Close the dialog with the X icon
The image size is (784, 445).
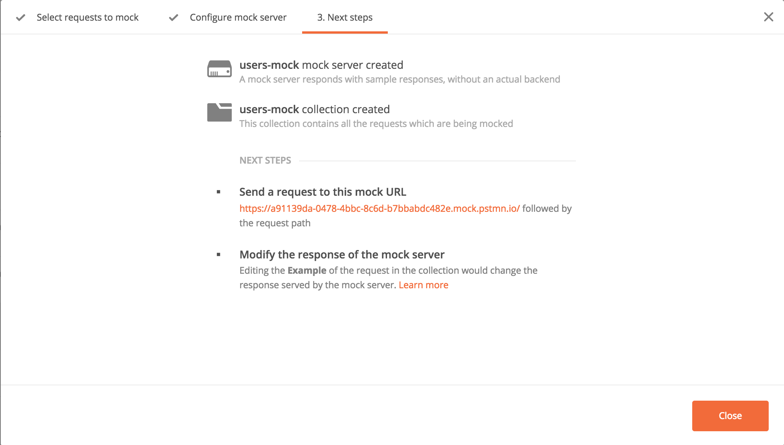pyautogui.click(x=768, y=17)
